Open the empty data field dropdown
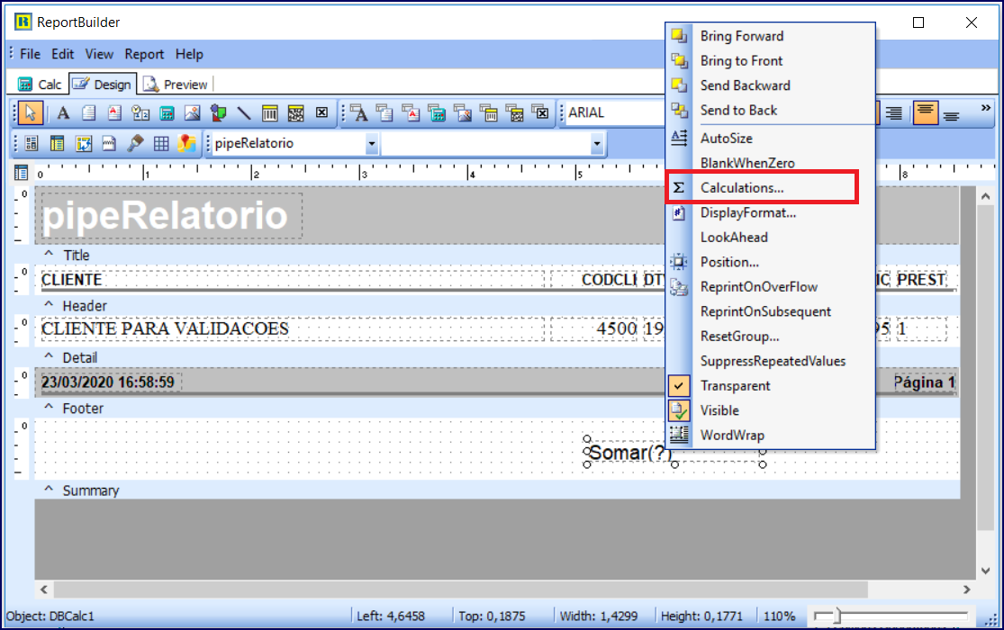The width and height of the screenshot is (1004, 630). [597, 144]
